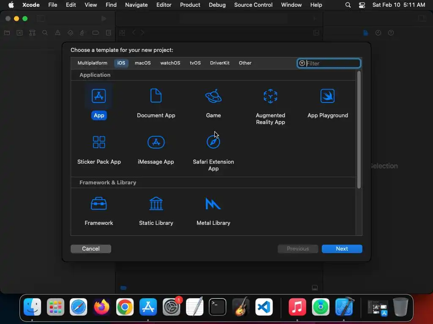Image resolution: width=433 pixels, height=324 pixels.
Task: Click the Cancel button
Action: [90, 249]
